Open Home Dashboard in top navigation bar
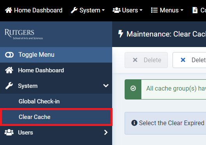Viewport: 206px width, 145px height. point(34,10)
